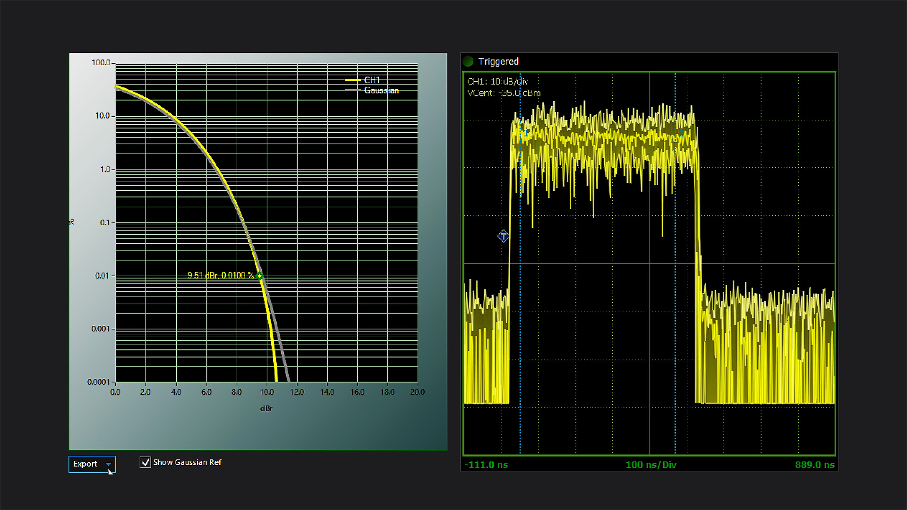Click the gray Gaussian legend line
The width and height of the screenshot is (907, 510).
[352, 90]
